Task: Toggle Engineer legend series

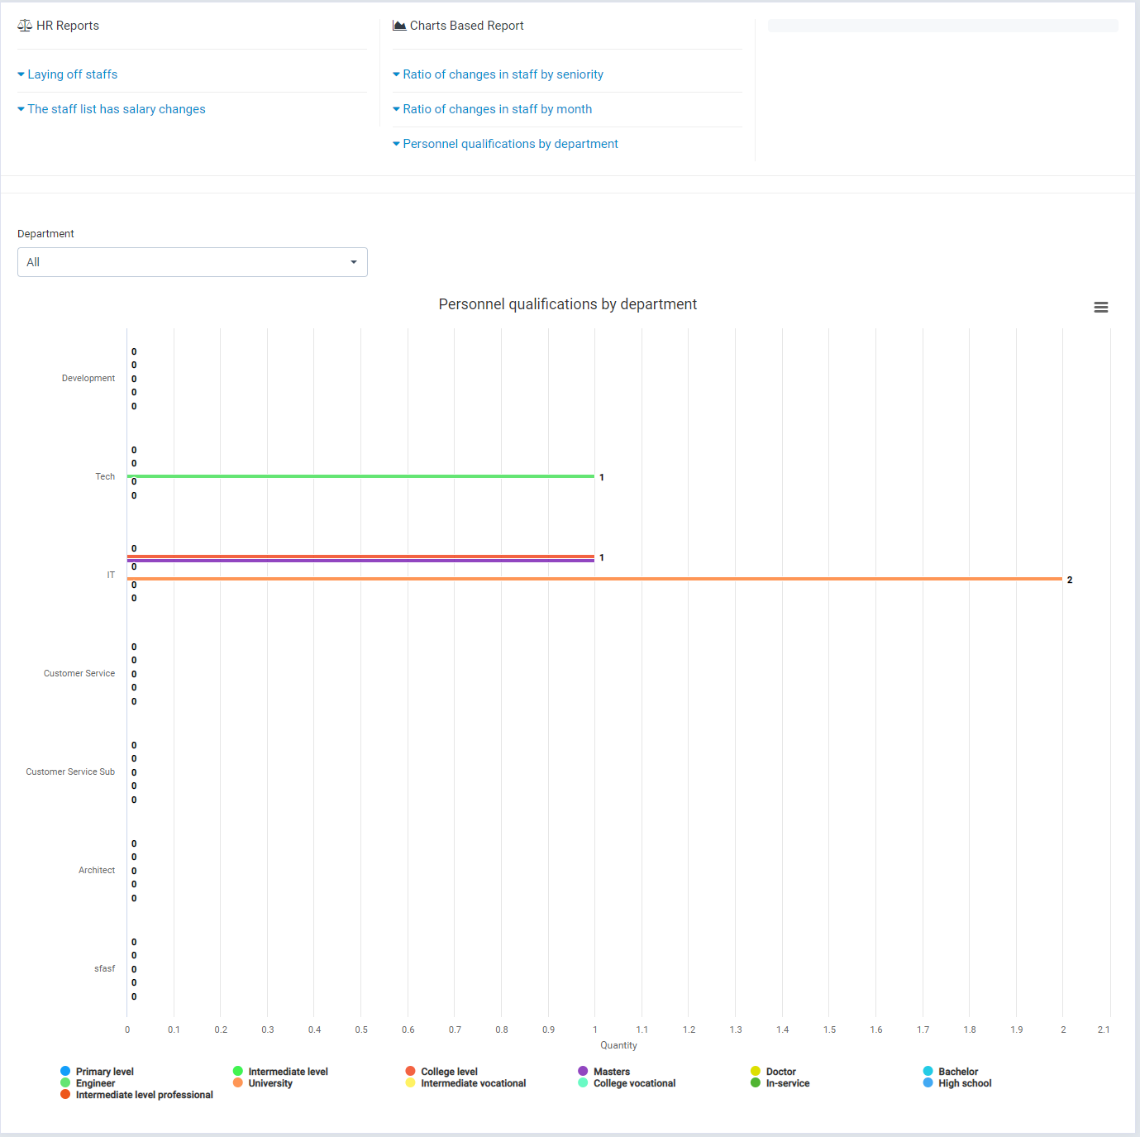Action: (88, 1083)
